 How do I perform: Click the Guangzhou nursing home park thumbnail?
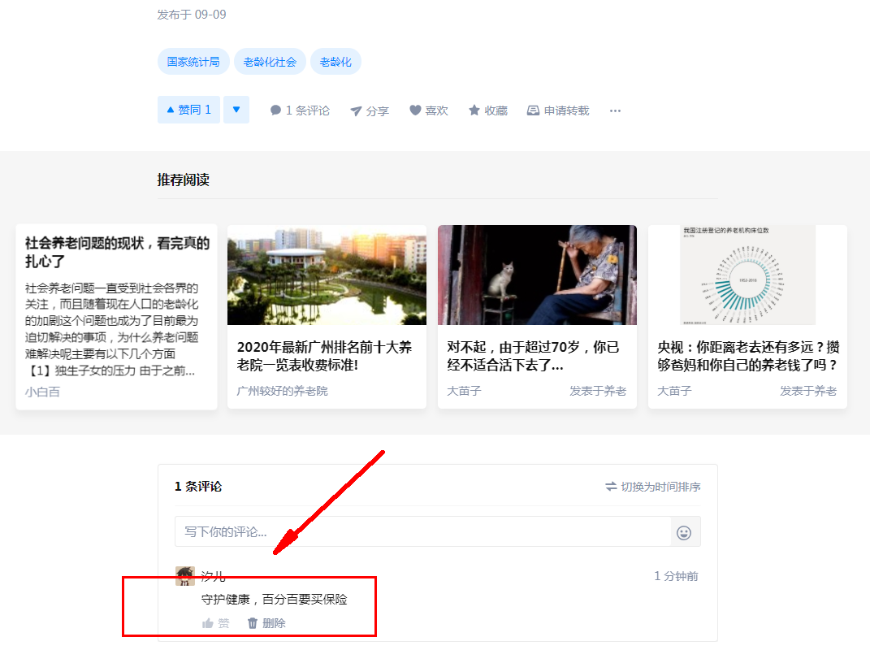(x=327, y=275)
